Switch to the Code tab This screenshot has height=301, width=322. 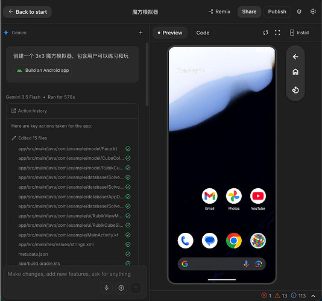point(203,33)
